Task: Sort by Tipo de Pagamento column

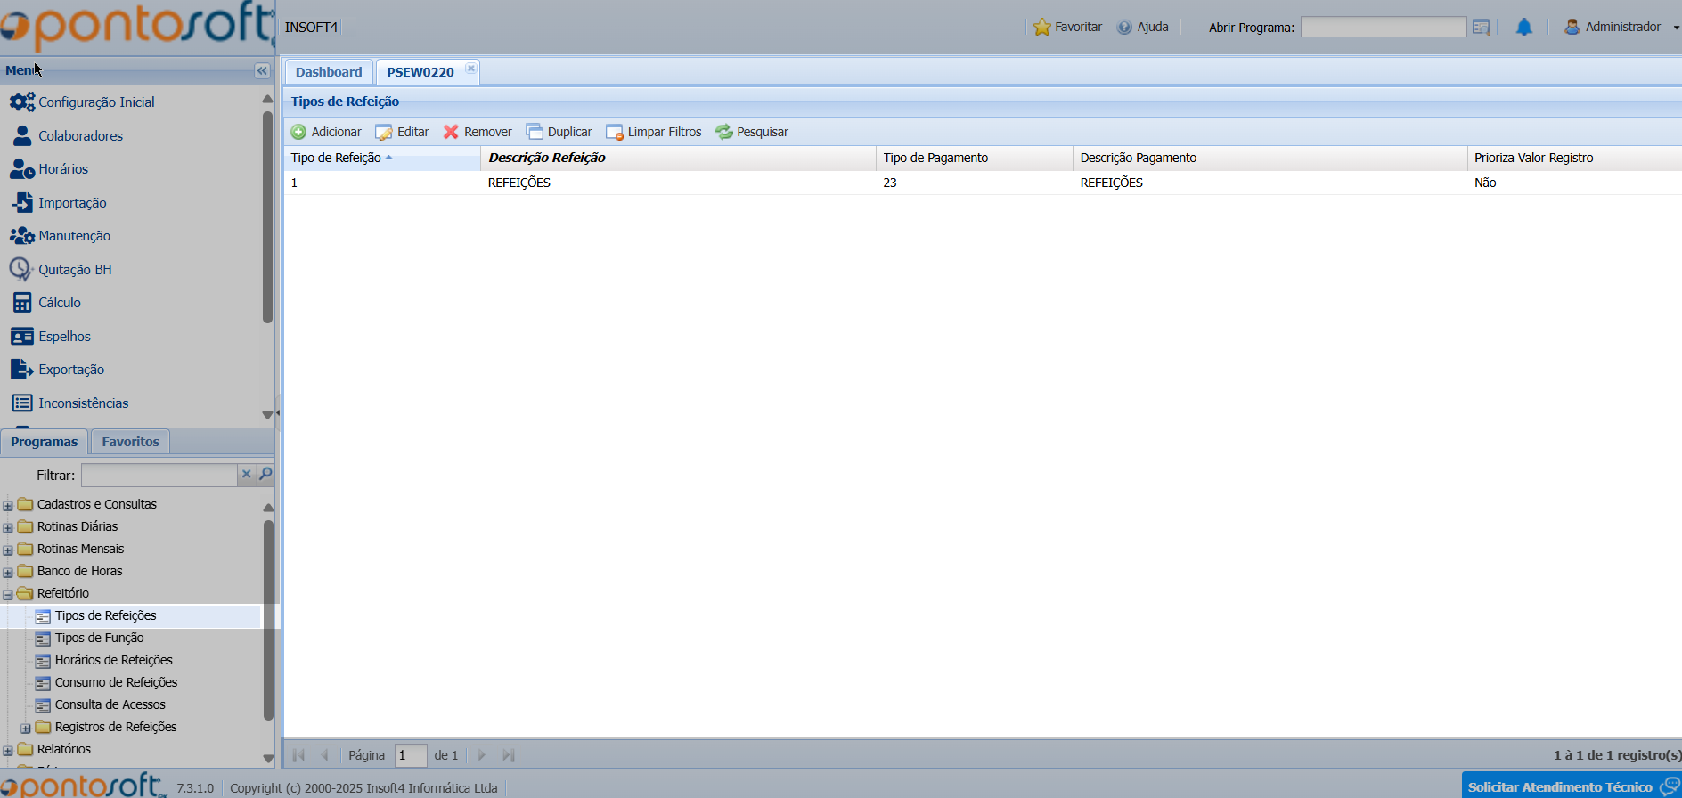Action: click(935, 158)
